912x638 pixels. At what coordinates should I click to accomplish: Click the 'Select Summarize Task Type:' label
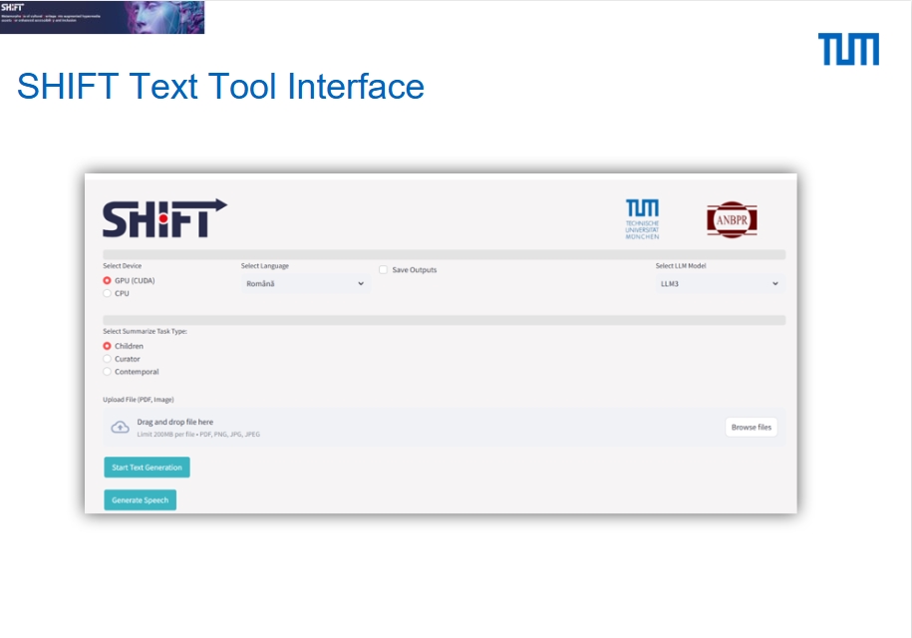(x=145, y=331)
